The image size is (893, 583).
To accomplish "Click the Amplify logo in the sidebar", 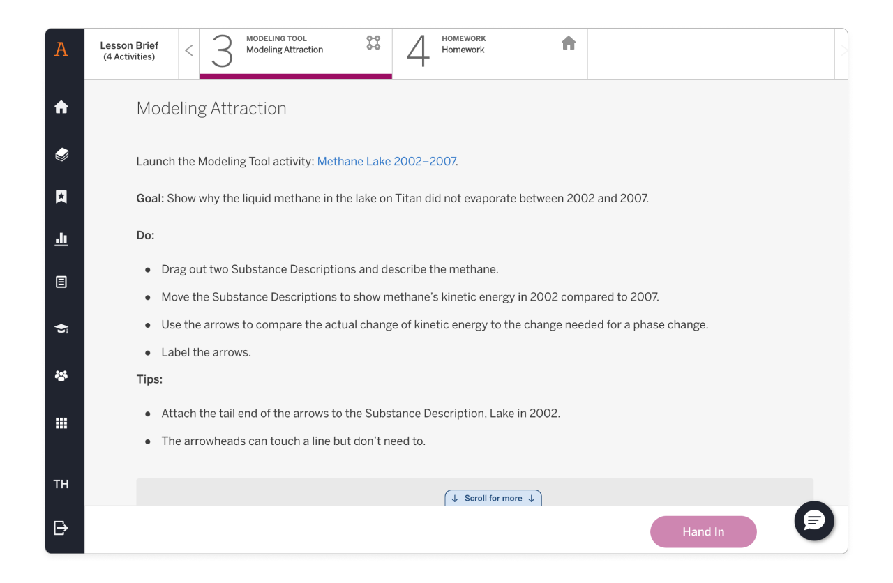I will tap(61, 50).
